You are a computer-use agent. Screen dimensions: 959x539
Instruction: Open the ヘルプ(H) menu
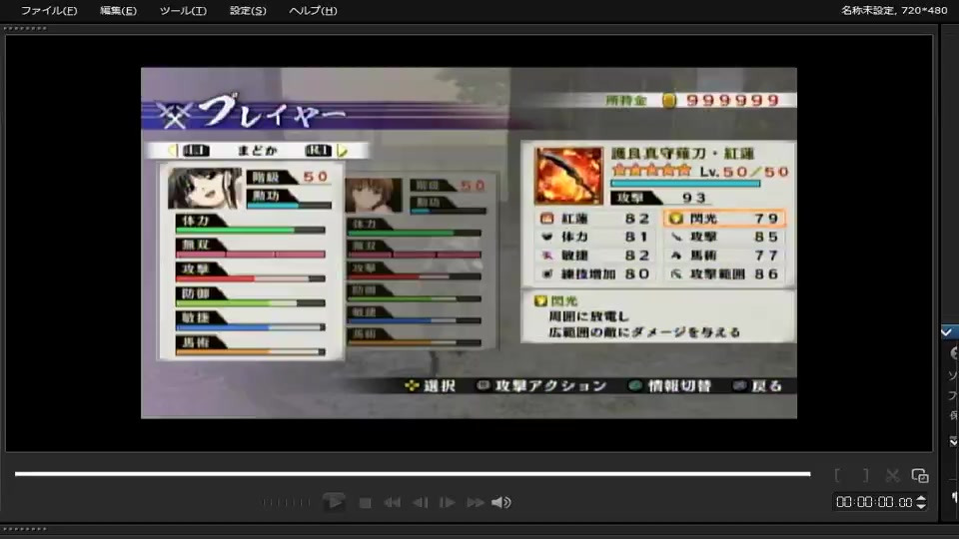pos(313,10)
